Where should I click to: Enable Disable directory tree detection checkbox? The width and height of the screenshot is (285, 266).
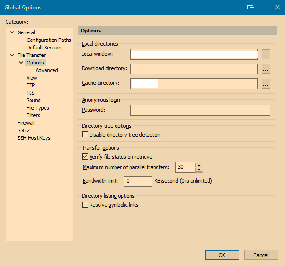85,135
